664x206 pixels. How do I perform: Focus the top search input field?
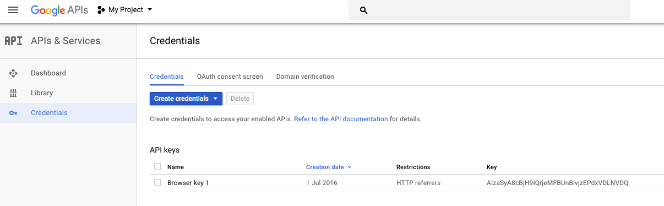489,10
